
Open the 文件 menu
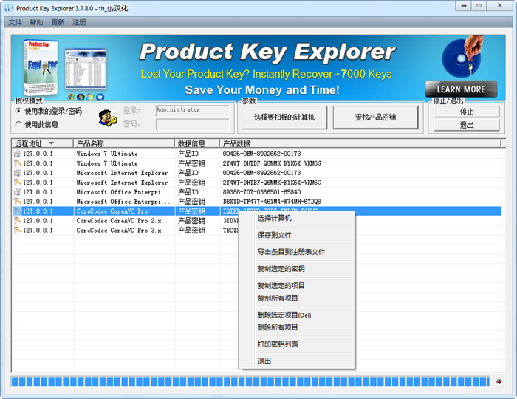click(x=15, y=22)
